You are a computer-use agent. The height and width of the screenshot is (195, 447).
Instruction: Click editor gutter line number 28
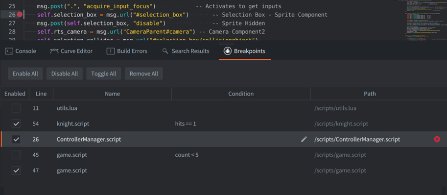pos(12,31)
